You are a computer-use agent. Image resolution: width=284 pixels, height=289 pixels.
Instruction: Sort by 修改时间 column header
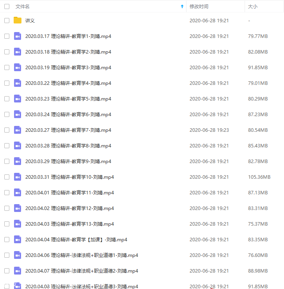click(199, 6)
